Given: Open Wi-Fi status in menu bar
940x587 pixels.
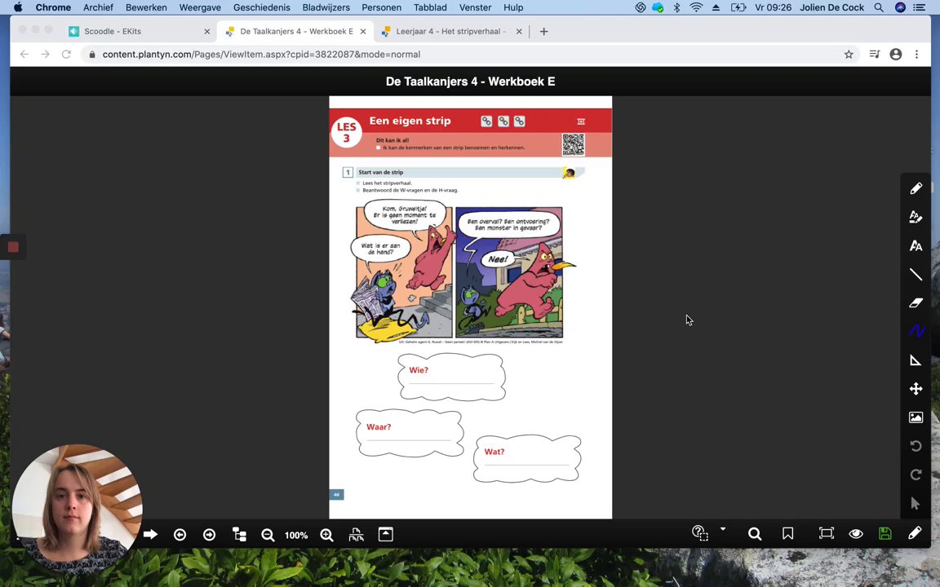Looking at the screenshot, I should pos(696,7).
